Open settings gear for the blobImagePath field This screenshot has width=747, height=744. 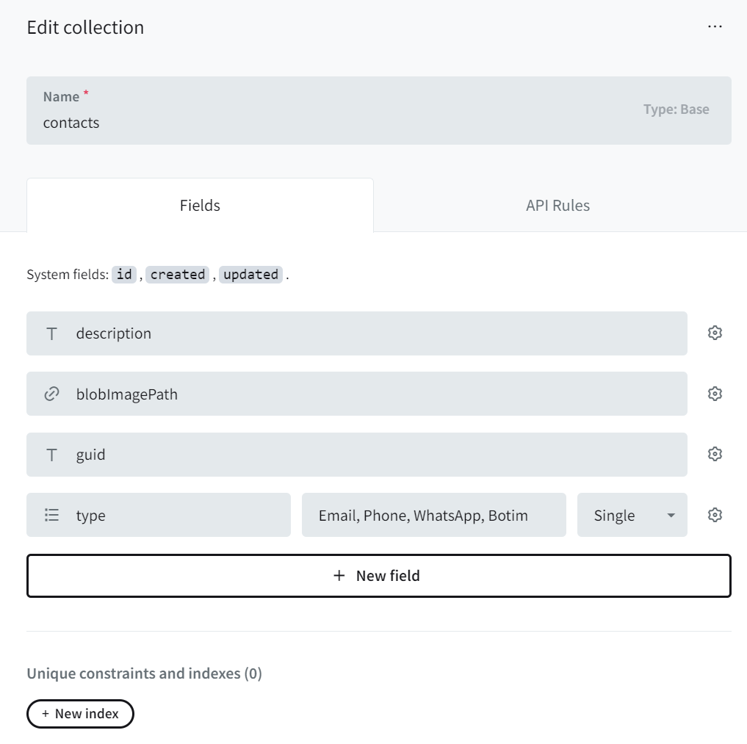pyautogui.click(x=715, y=394)
